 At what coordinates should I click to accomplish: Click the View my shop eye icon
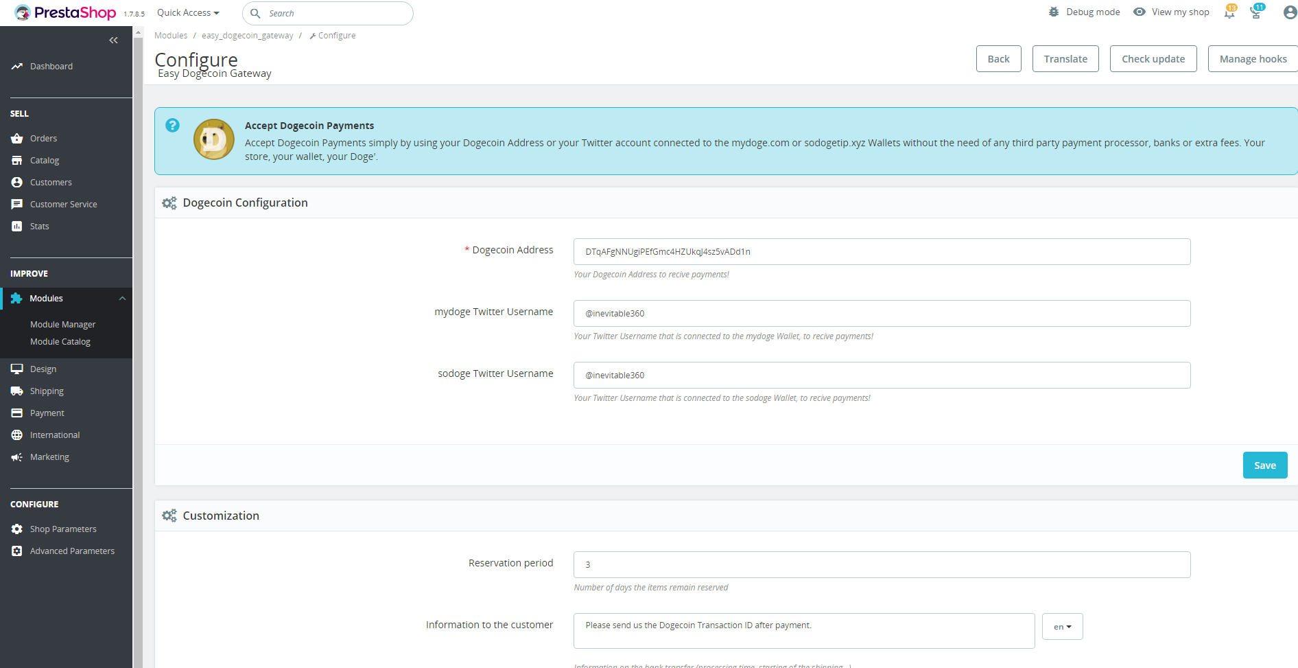1140,12
